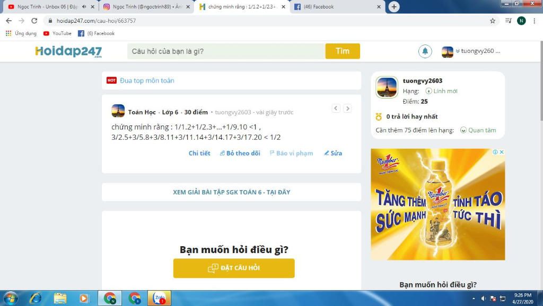Open the Chrome profile N avatar
The height and width of the screenshot is (306, 543).
pyautogui.click(x=521, y=21)
